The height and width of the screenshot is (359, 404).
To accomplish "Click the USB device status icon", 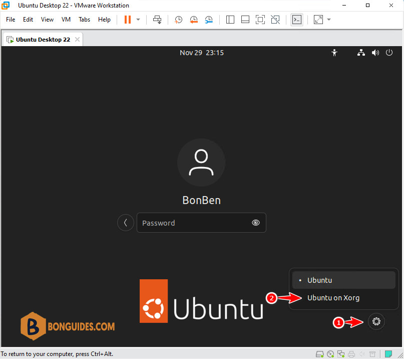I will coord(372,354).
